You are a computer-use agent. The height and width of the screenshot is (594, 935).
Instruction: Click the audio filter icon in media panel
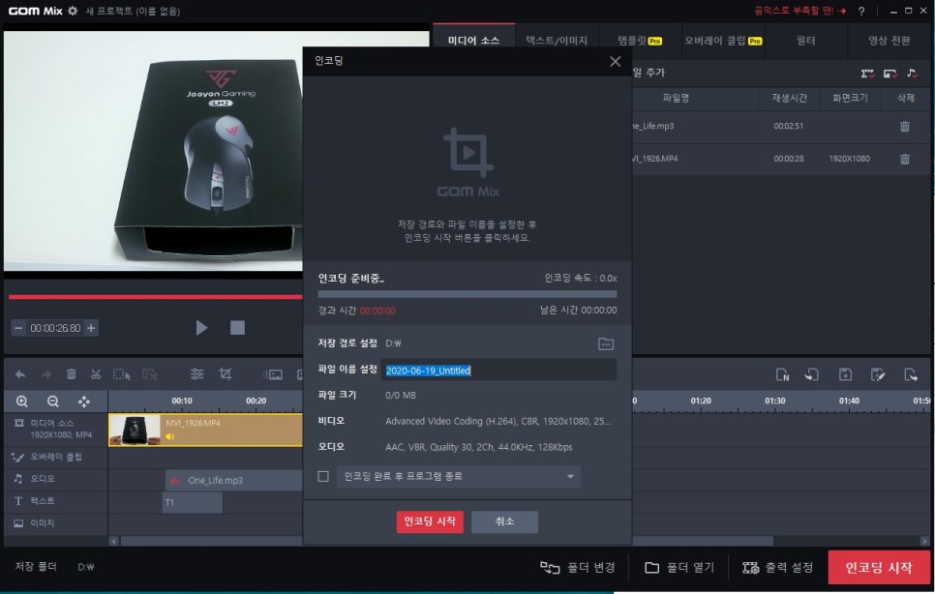tap(912, 74)
